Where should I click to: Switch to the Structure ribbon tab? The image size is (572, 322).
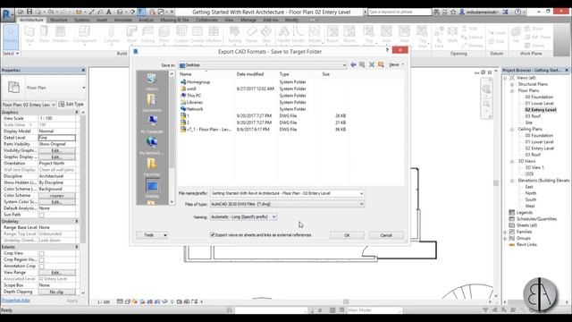point(59,20)
